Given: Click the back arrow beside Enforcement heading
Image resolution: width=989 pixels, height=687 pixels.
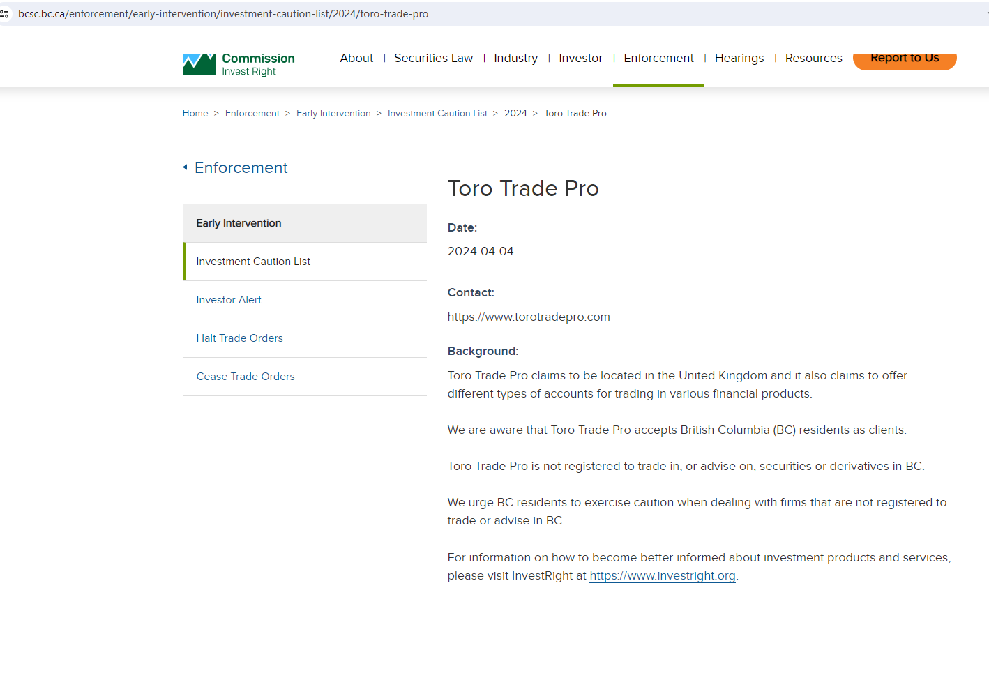Looking at the screenshot, I should [186, 167].
